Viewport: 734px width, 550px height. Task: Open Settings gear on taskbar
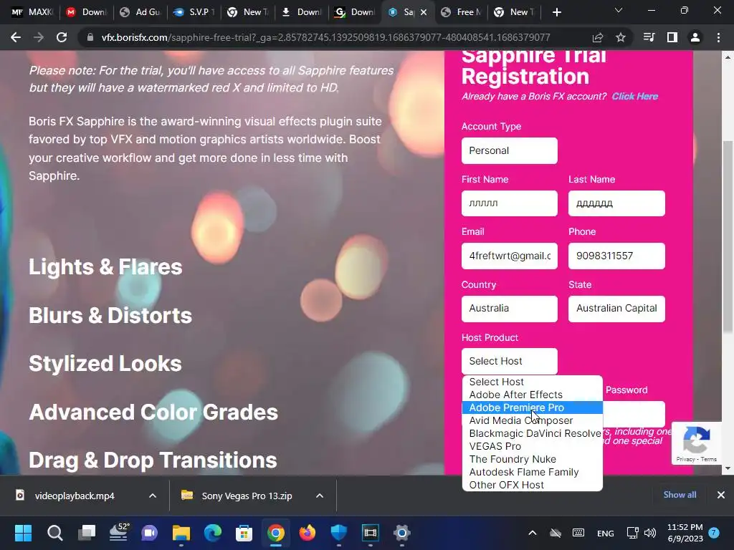pyautogui.click(x=401, y=533)
